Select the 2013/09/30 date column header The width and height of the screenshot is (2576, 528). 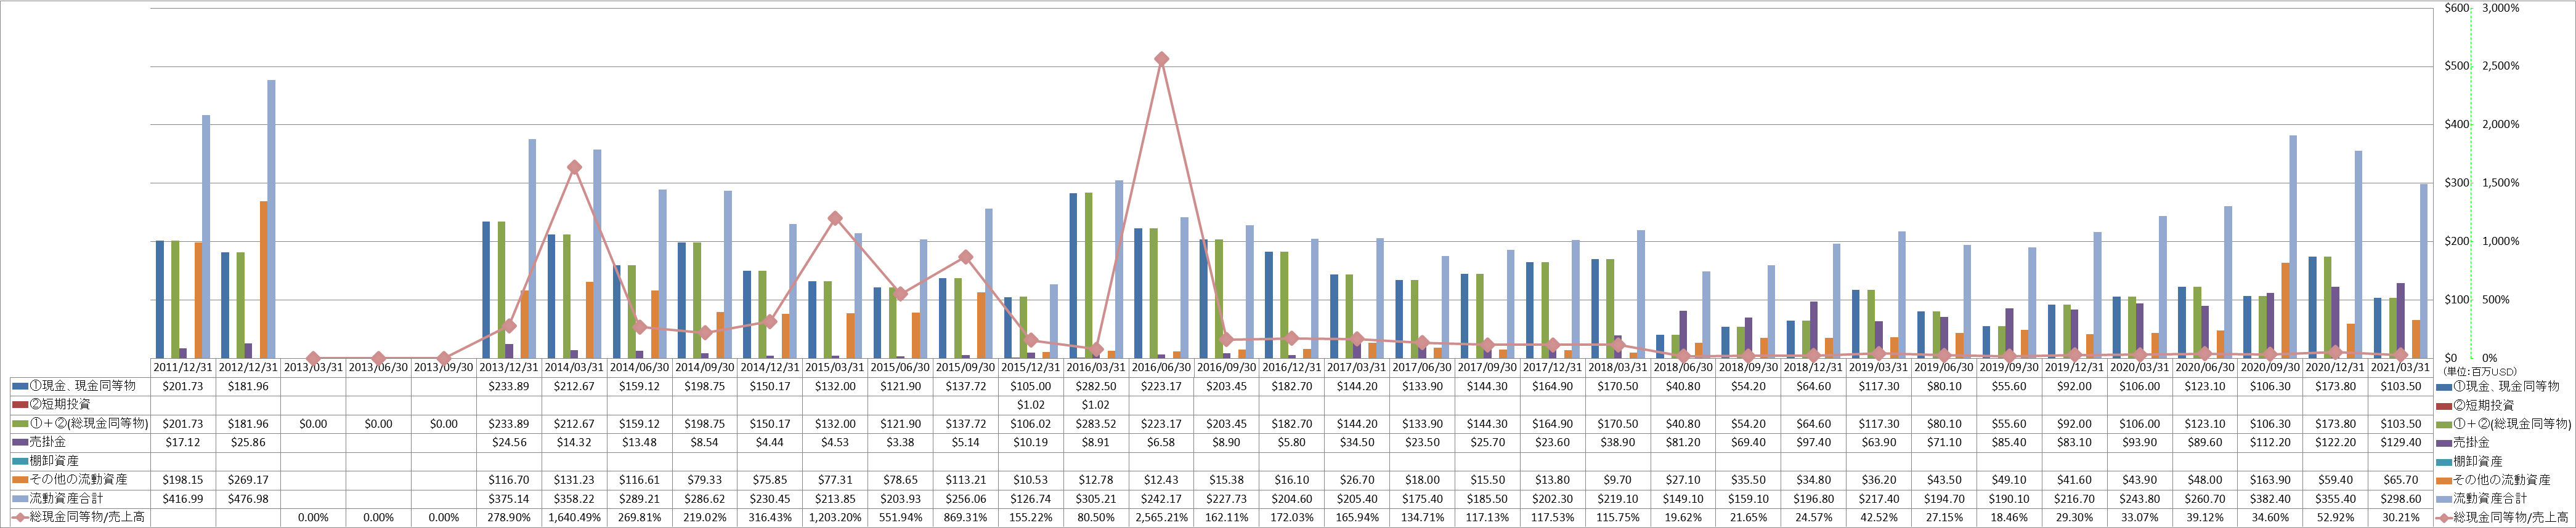click(x=444, y=367)
